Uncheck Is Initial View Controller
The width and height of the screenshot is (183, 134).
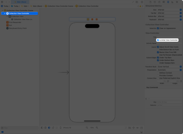pos(158,40)
